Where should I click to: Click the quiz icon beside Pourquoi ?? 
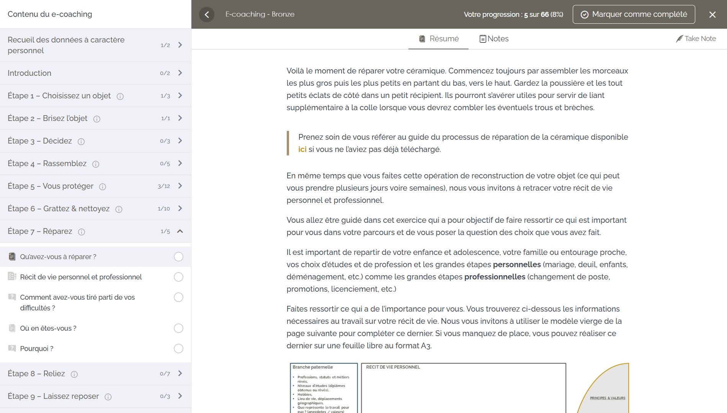12,348
